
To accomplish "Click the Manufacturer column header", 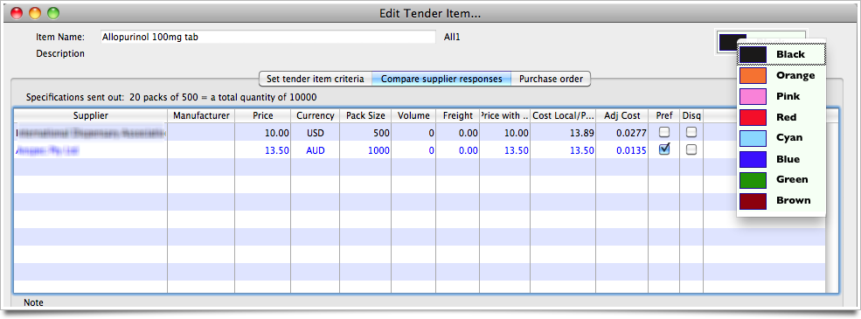I will (x=201, y=116).
